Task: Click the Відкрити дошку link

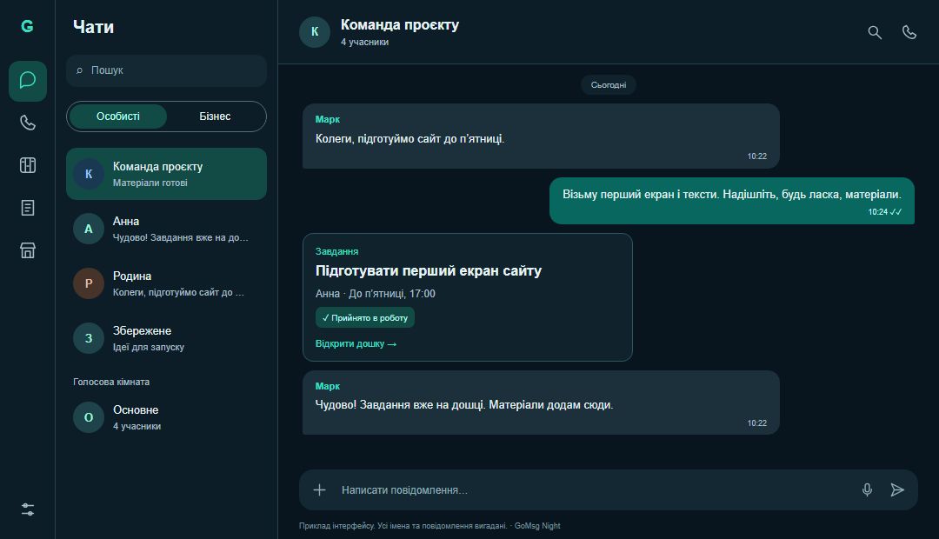Action: (356, 343)
